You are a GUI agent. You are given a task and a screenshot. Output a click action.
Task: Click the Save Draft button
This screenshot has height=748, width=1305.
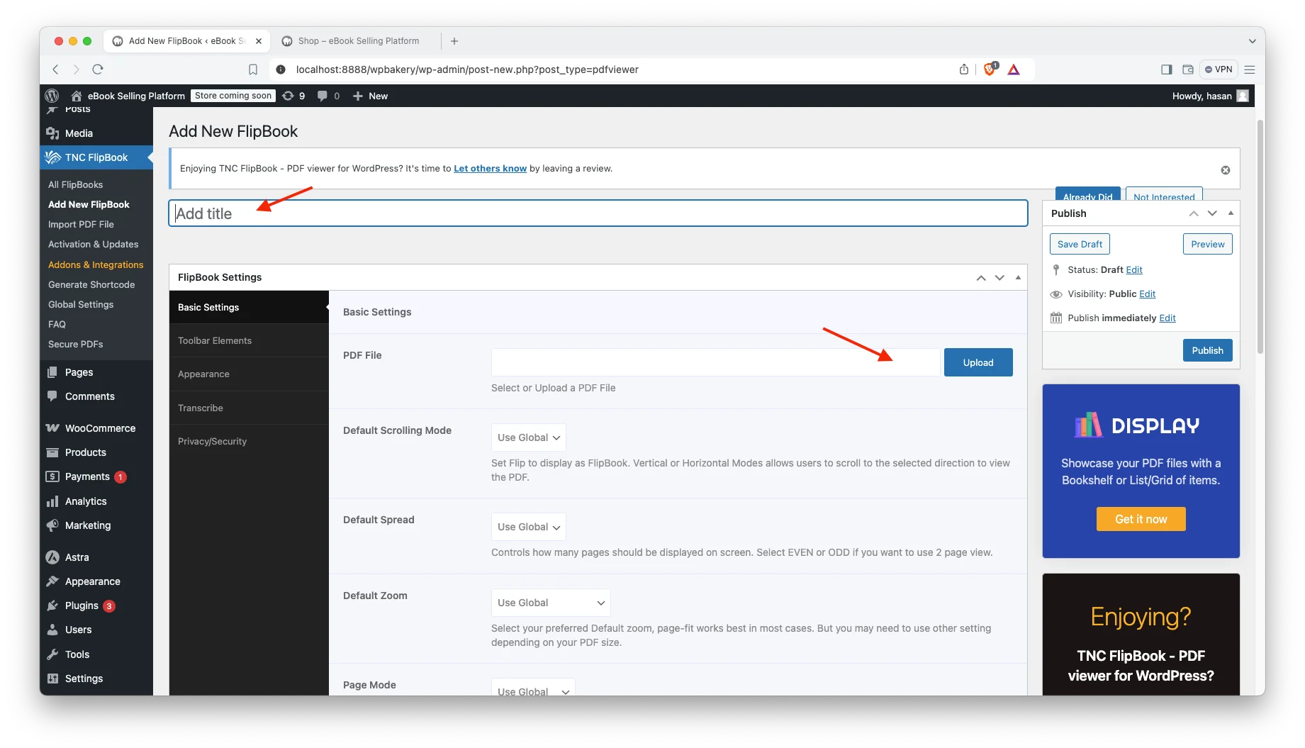pyautogui.click(x=1079, y=244)
